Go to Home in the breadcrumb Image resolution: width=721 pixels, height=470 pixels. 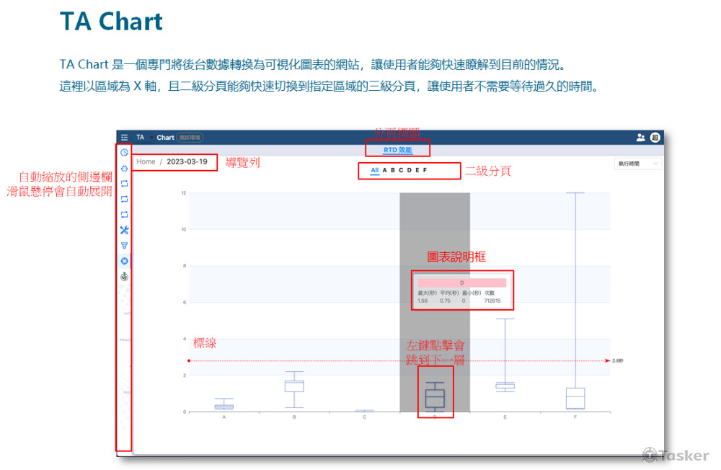point(146,162)
